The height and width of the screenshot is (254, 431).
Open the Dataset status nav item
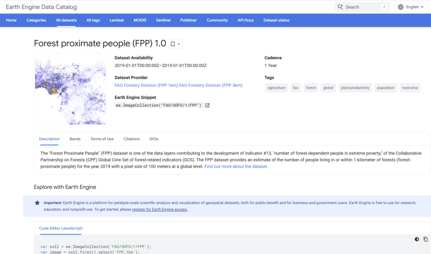coord(276,20)
